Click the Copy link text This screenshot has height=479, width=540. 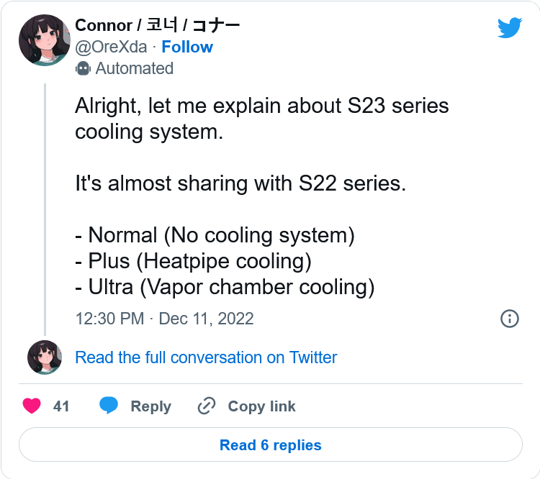[x=262, y=406]
